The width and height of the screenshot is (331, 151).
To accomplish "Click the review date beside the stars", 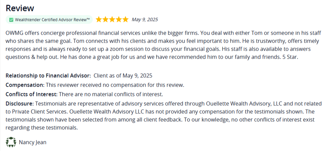I will point(145,19).
